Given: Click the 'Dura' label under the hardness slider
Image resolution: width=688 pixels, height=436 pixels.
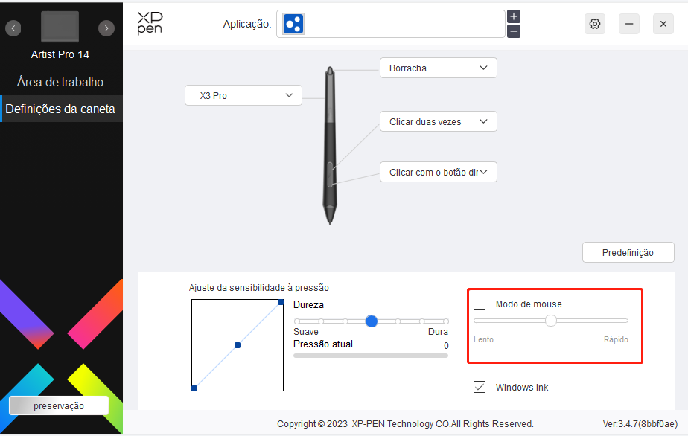Looking at the screenshot, I should click(x=438, y=332).
